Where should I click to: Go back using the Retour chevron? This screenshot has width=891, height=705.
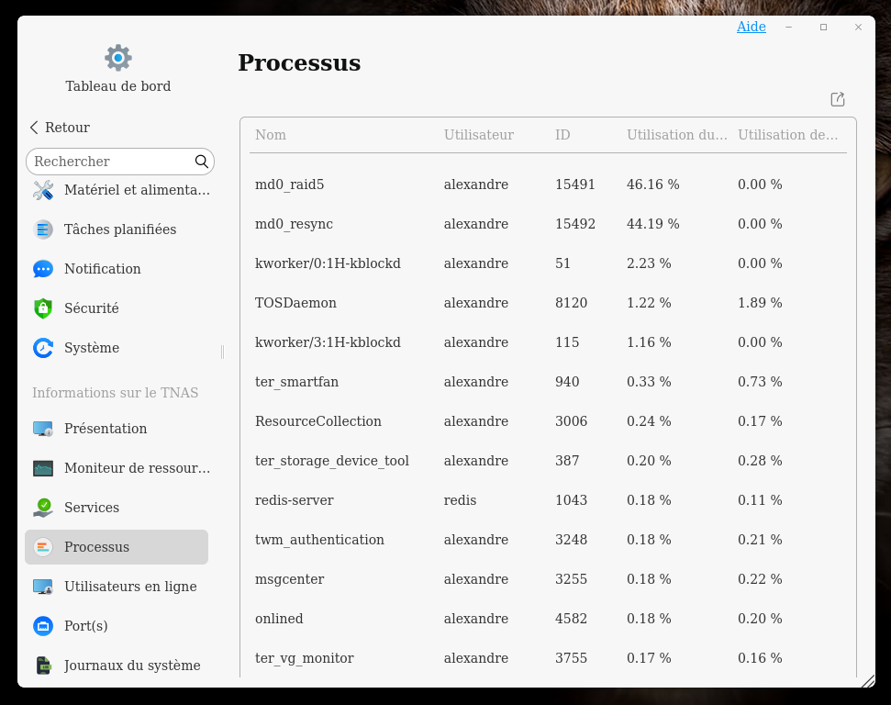pyautogui.click(x=35, y=128)
